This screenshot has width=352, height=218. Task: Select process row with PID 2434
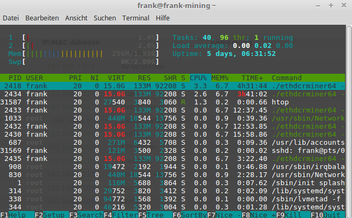point(172,94)
